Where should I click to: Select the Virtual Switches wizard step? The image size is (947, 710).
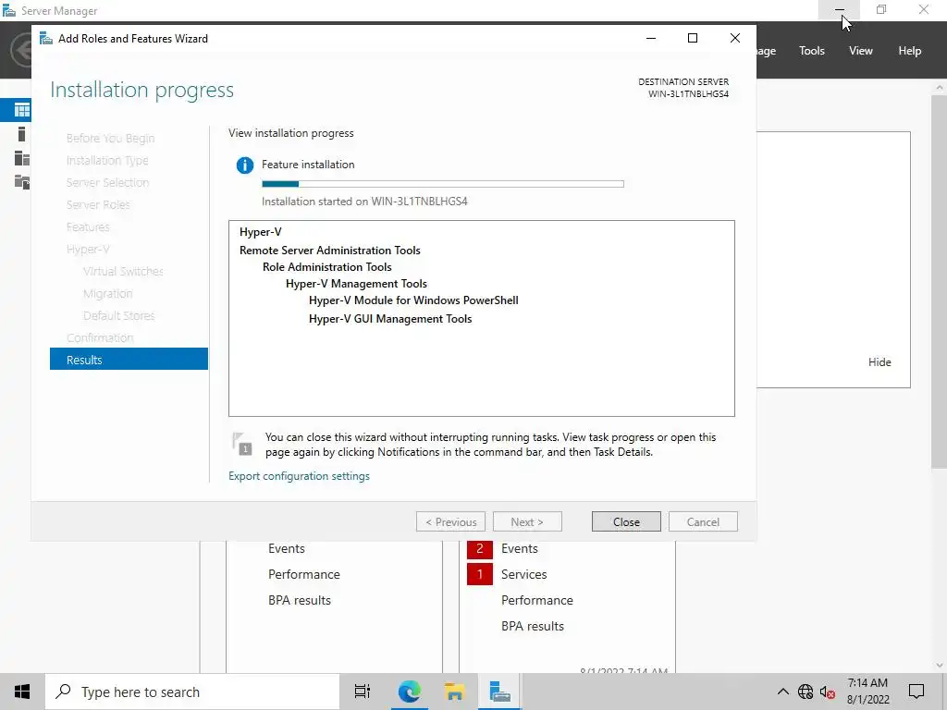(x=123, y=272)
